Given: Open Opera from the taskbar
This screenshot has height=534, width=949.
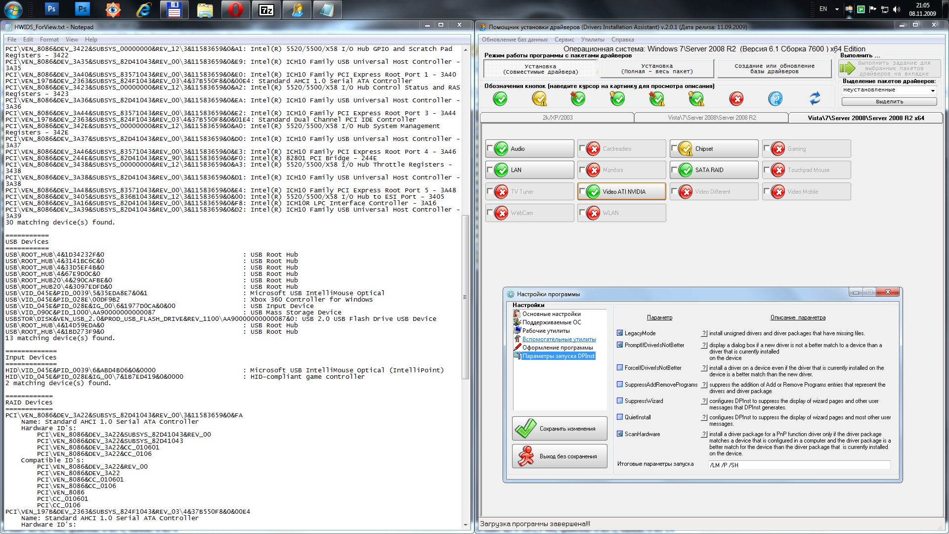Looking at the screenshot, I should (235, 9).
